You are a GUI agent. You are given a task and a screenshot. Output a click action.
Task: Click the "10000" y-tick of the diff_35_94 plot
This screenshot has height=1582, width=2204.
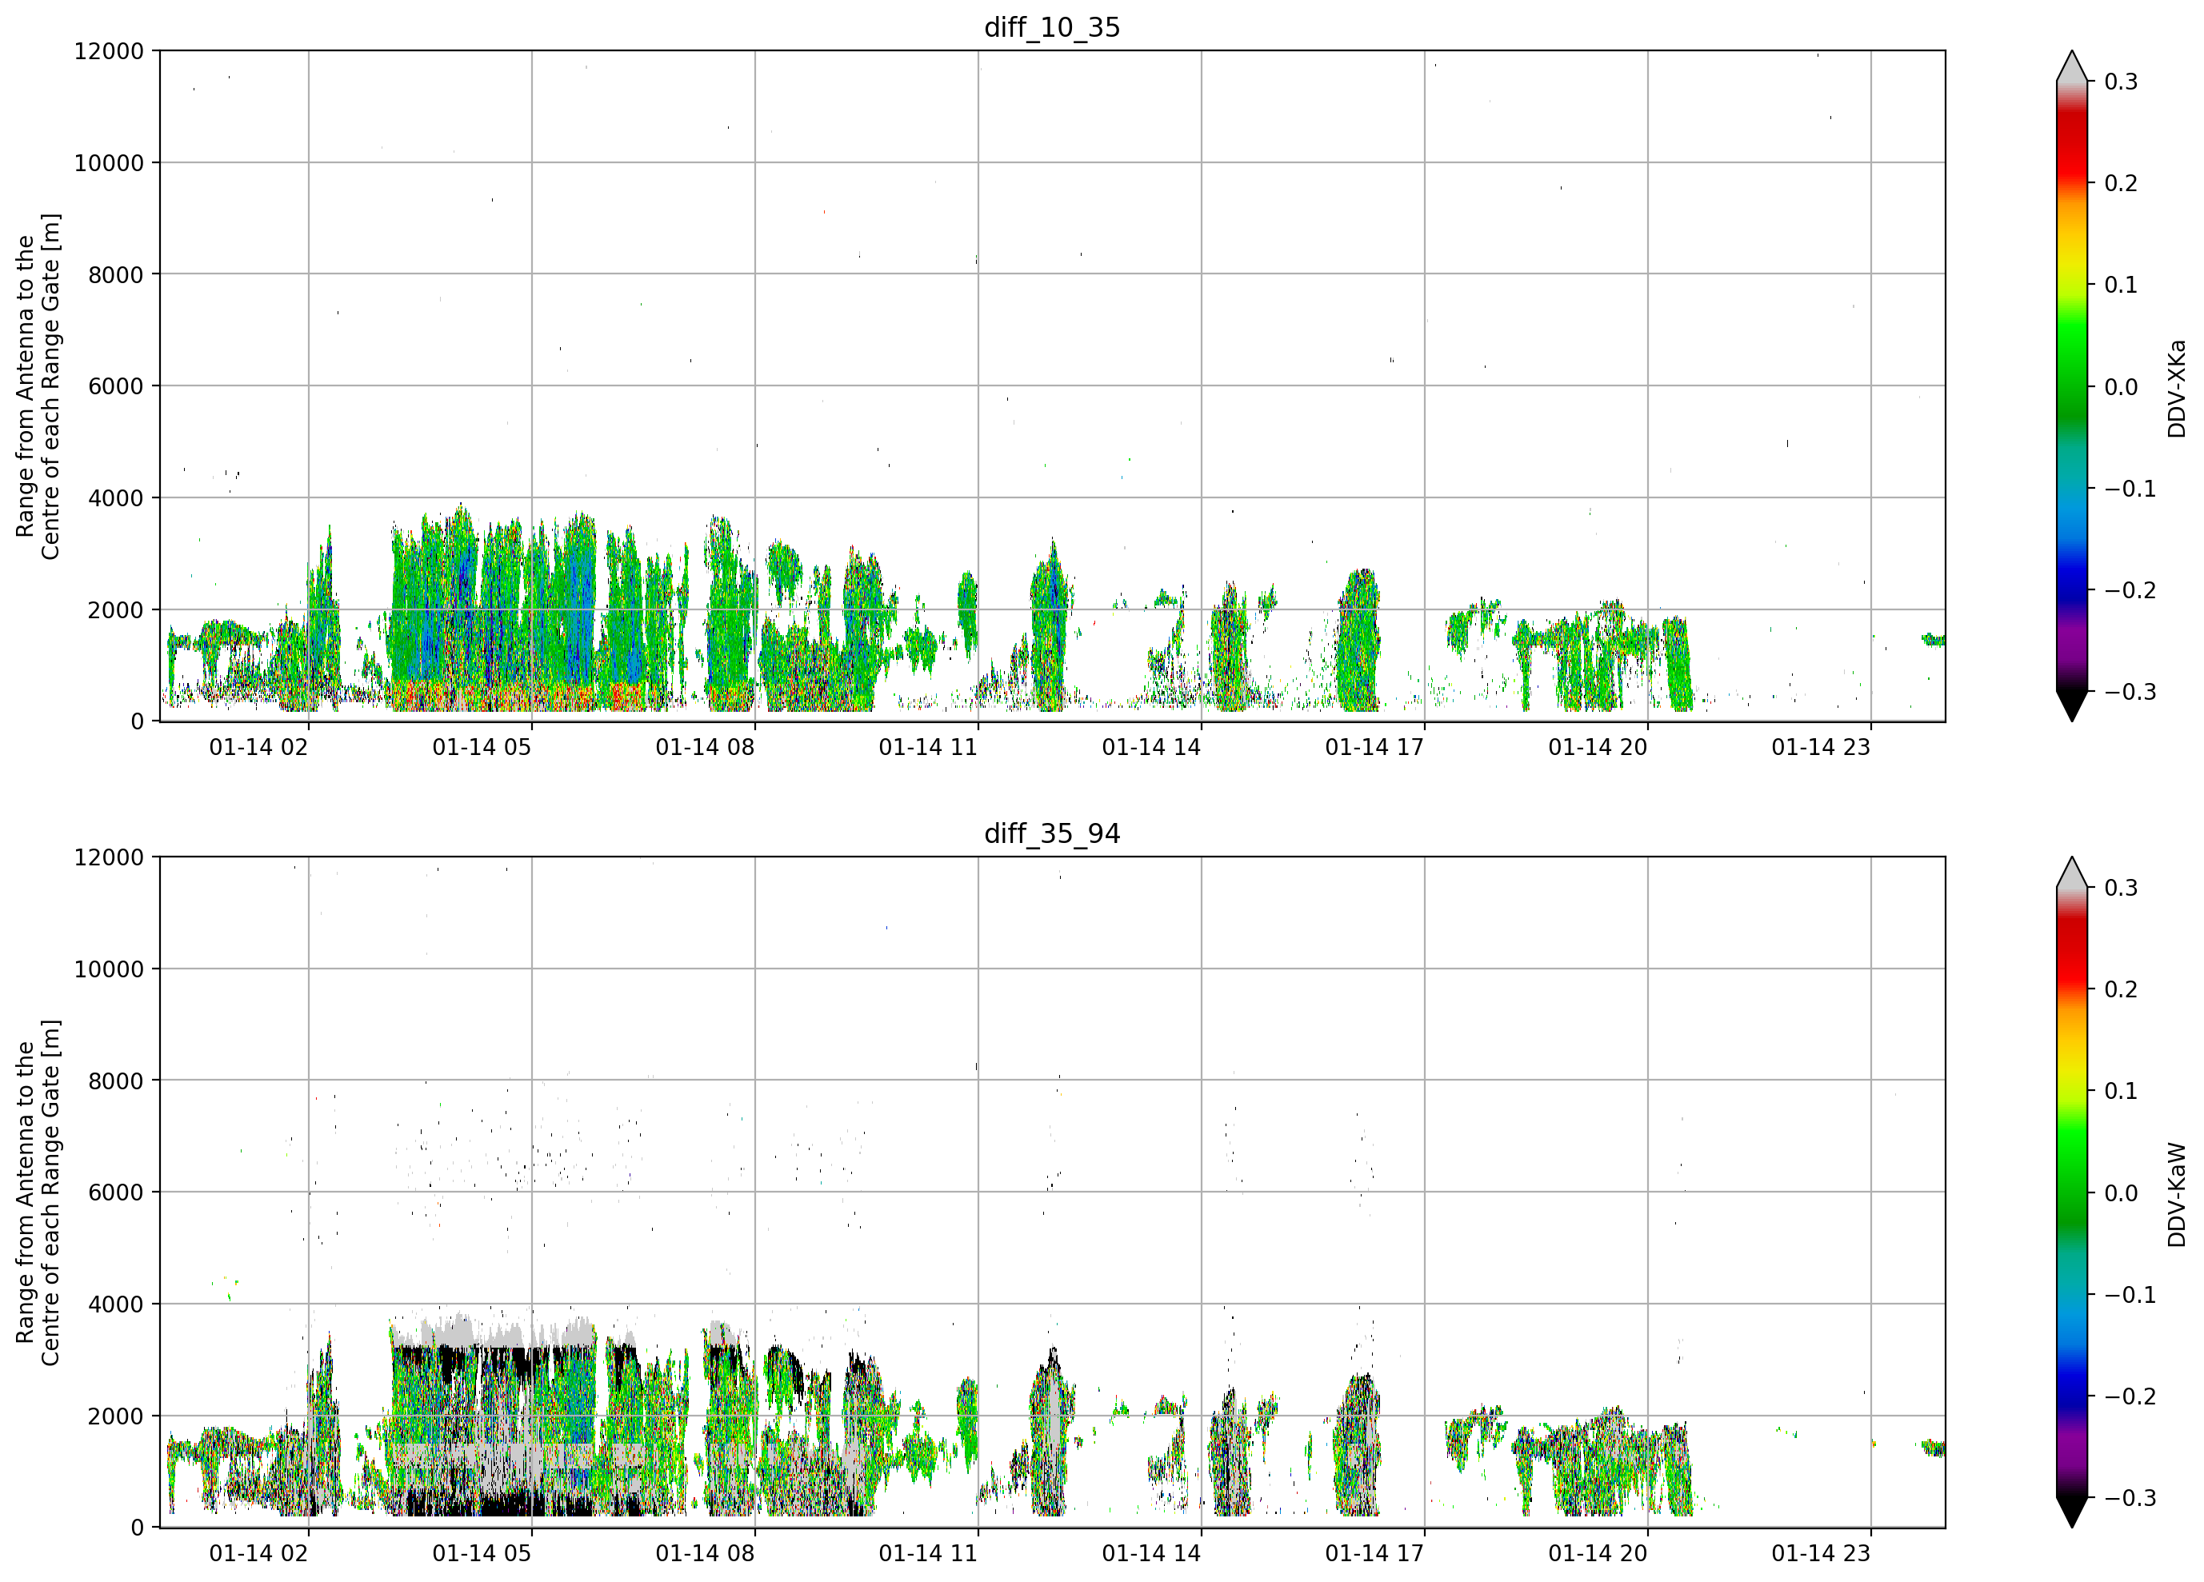point(109,970)
